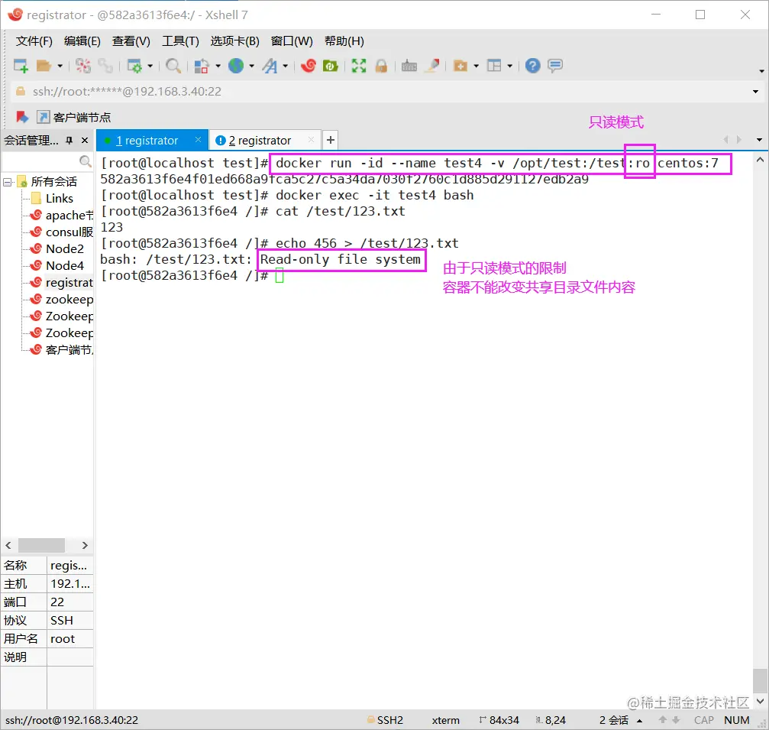769x730 pixels.
Task: Open the color scheme icon
Action: pyautogui.click(x=202, y=66)
